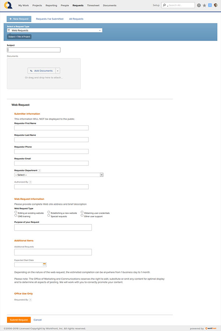Click the Submit Request button

[x=19, y=320]
